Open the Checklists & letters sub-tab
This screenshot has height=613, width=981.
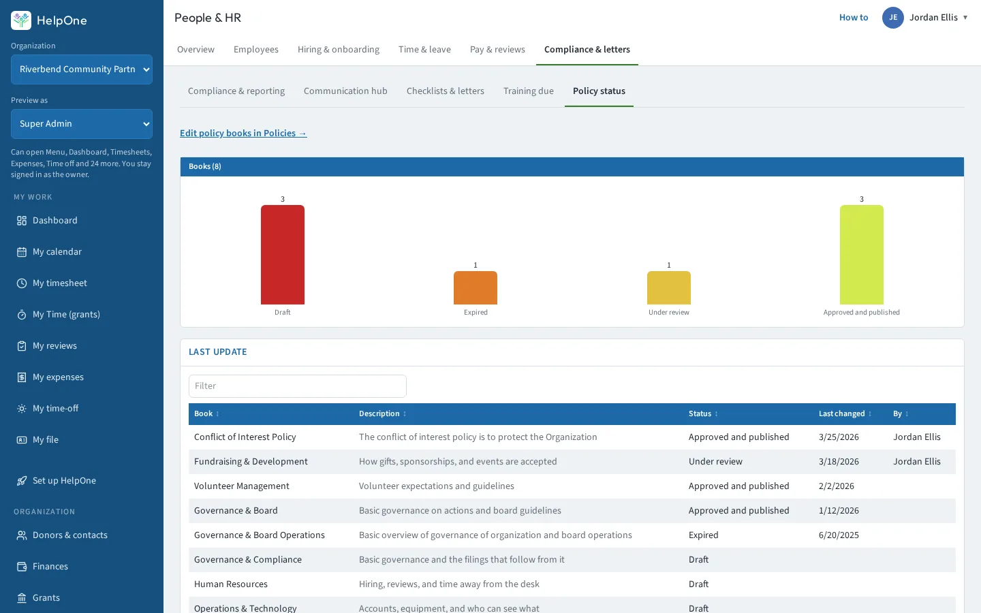[446, 91]
